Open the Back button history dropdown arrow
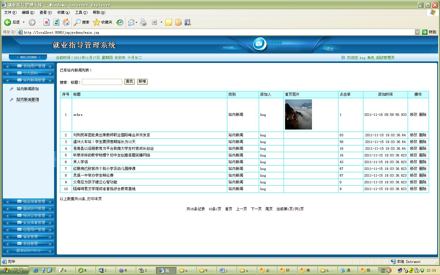Viewport: 440px width, 275px height. (x=24, y=22)
